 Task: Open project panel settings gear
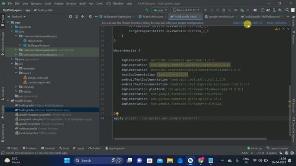90,17
